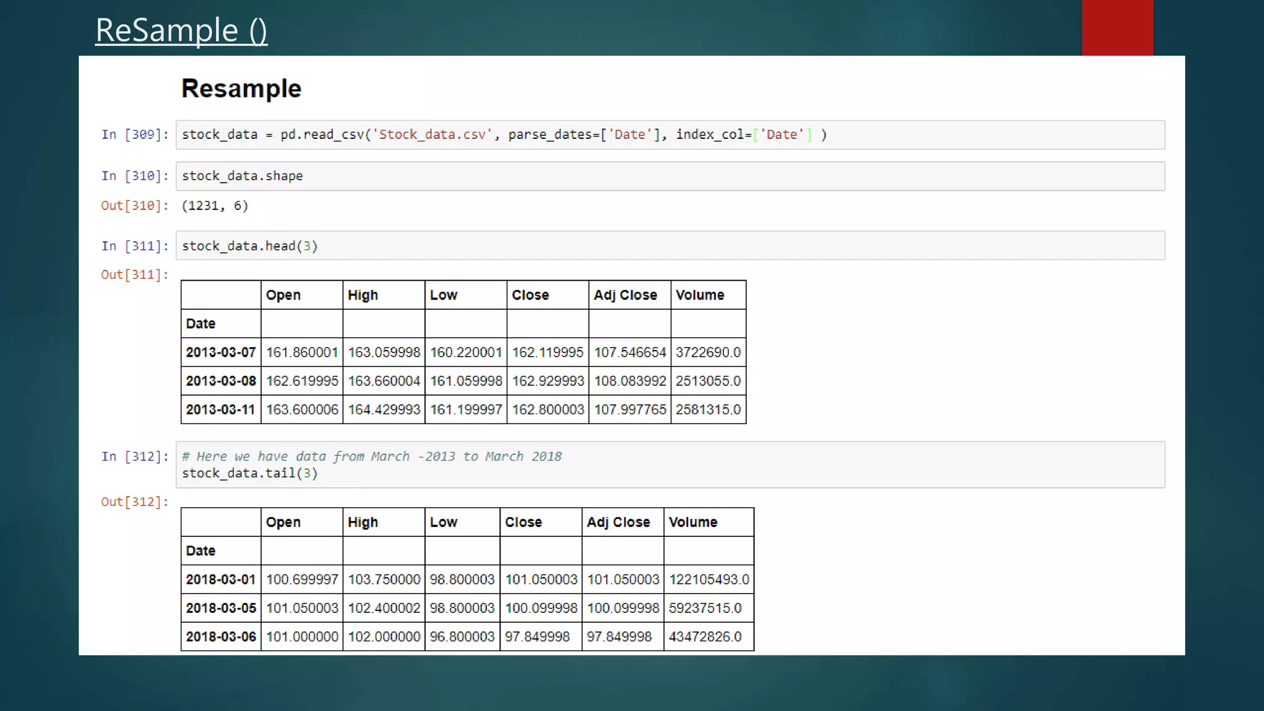Click the stock_data.shape code cell
This screenshot has width=1264, height=711.
[x=670, y=176]
